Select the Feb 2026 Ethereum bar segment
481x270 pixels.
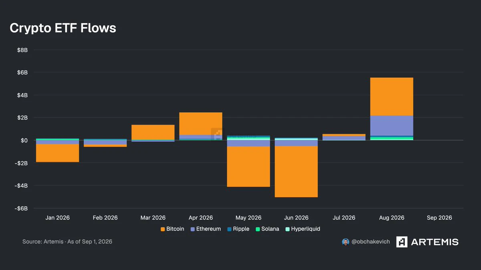[105, 142]
